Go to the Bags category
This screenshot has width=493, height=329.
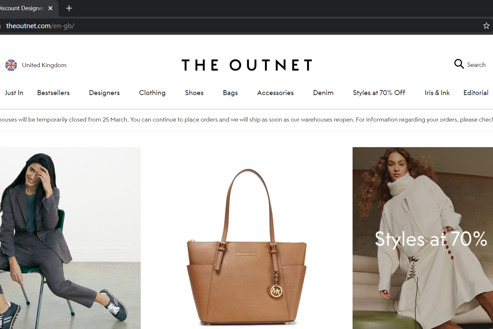click(230, 93)
